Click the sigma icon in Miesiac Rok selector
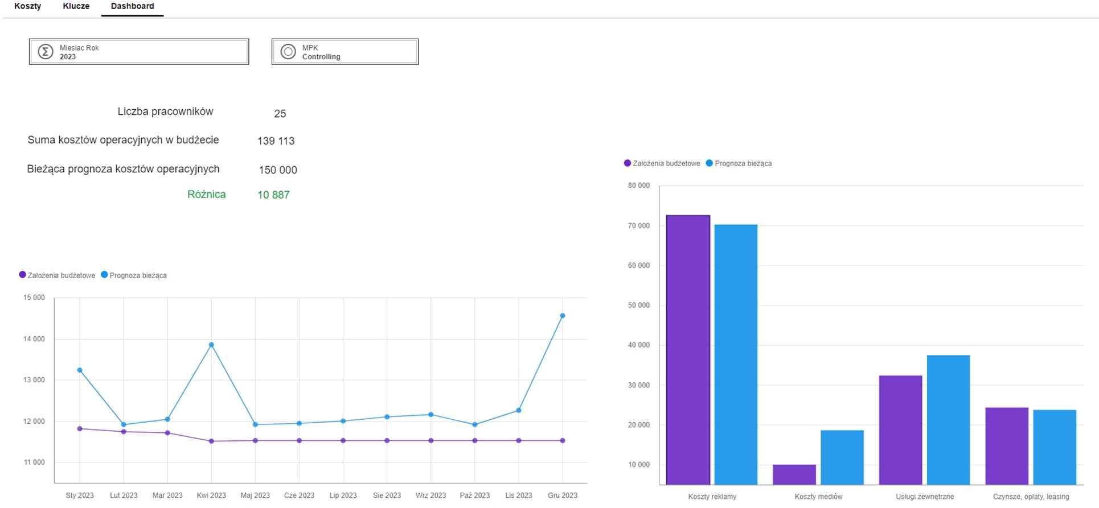Image resolution: width=1099 pixels, height=508 pixels. [46, 52]
